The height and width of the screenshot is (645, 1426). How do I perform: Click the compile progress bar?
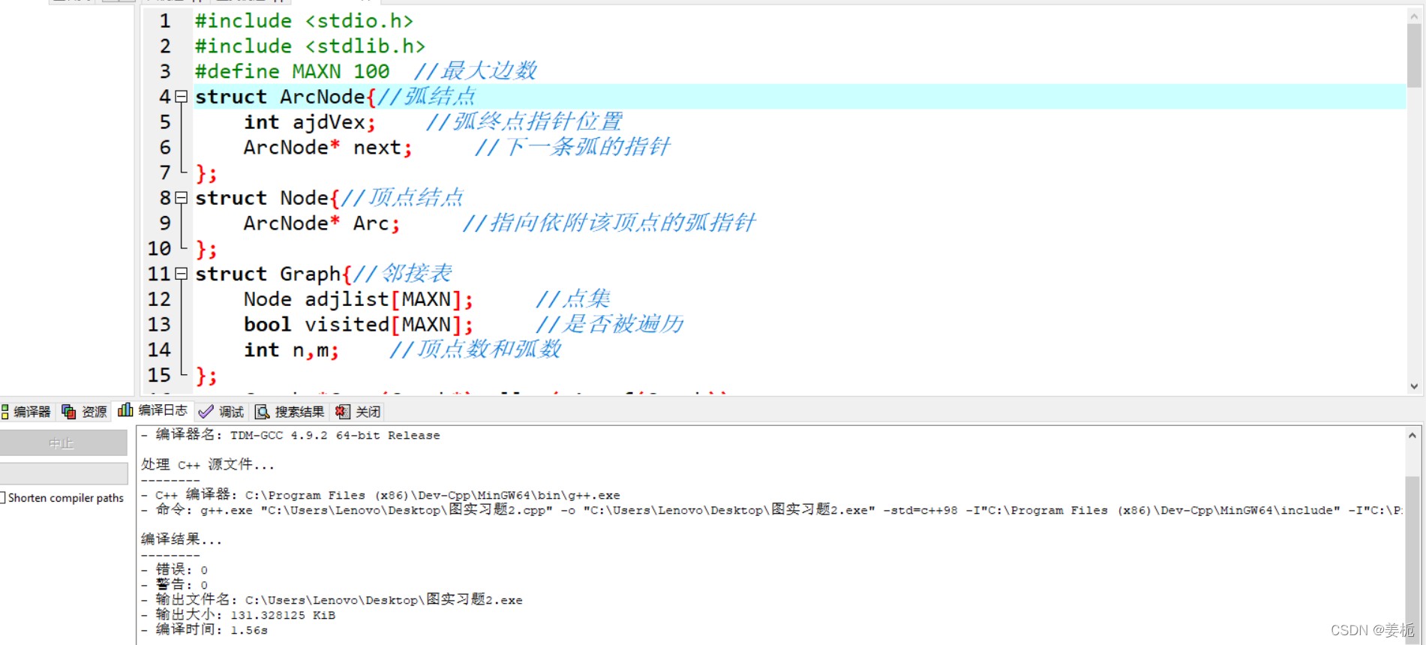pyautogui.click(x=64, y=473)
